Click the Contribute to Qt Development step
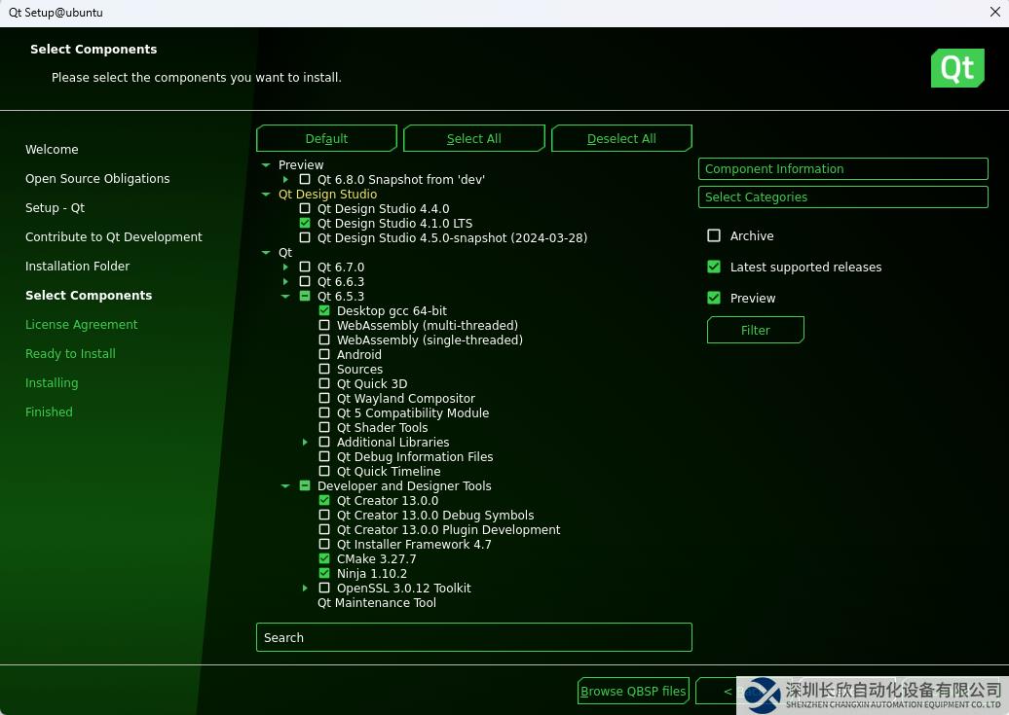 (x=113, y=236)
